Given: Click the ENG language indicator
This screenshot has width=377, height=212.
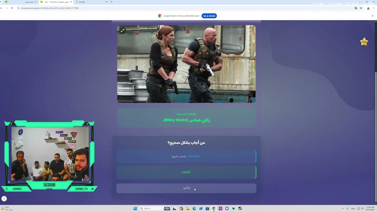Looking at the screenshot, I should pos(353,208).
